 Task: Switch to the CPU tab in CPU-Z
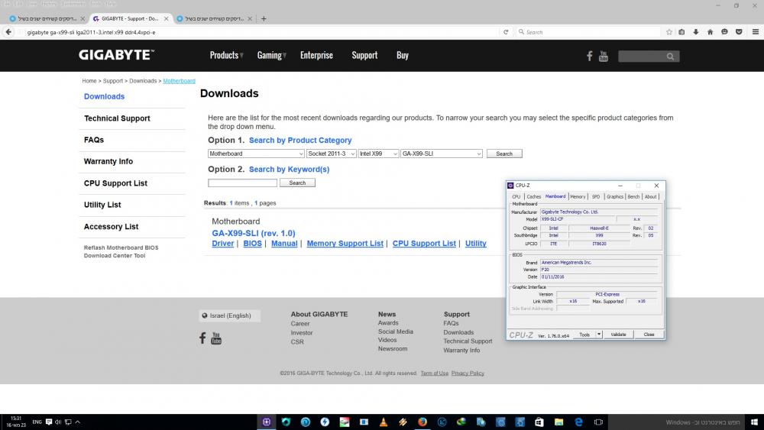(516, 197)
